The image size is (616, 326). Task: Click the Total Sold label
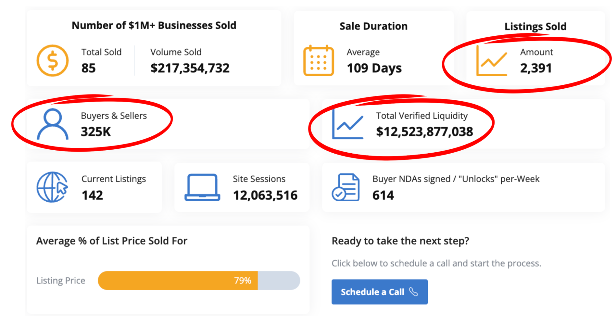click(101, 52)
